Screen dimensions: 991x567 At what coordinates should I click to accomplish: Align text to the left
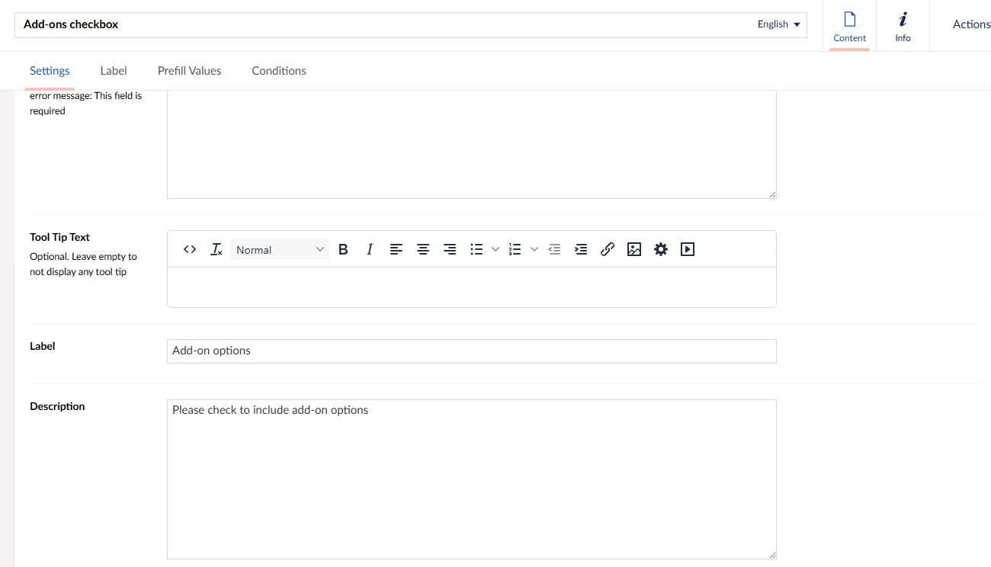396,249
